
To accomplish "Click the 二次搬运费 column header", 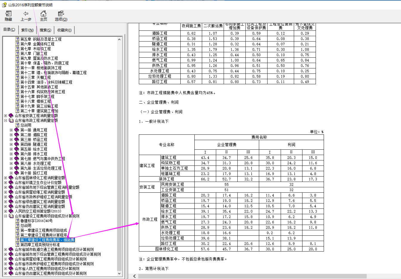I will point(213,26).
